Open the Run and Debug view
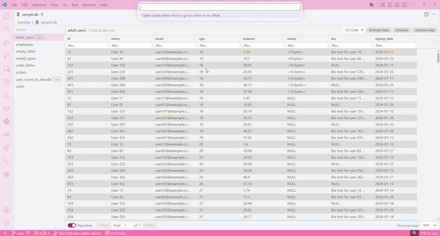The height and width of the screenshot is (236, 440). click(x=7, y=43)
